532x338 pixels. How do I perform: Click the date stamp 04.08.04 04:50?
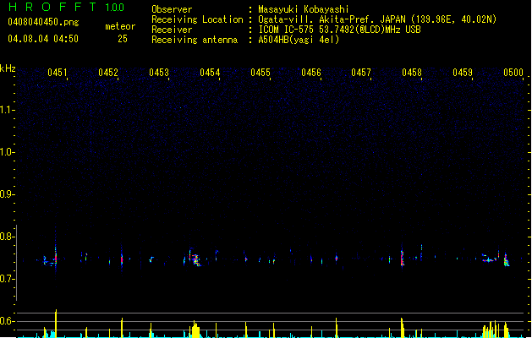[43, 39]
